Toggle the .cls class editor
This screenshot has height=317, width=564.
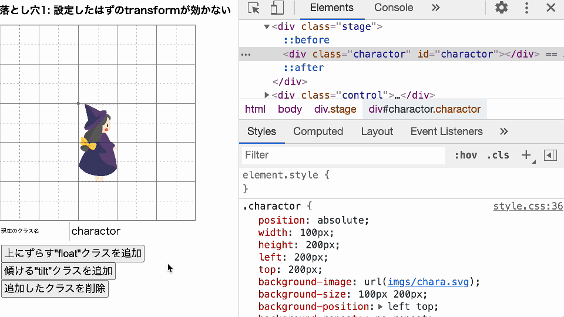(498, 155)
